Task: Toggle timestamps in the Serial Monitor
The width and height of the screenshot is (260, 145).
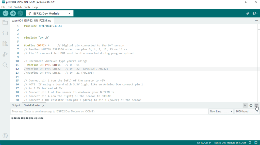Action: [251, 106]
